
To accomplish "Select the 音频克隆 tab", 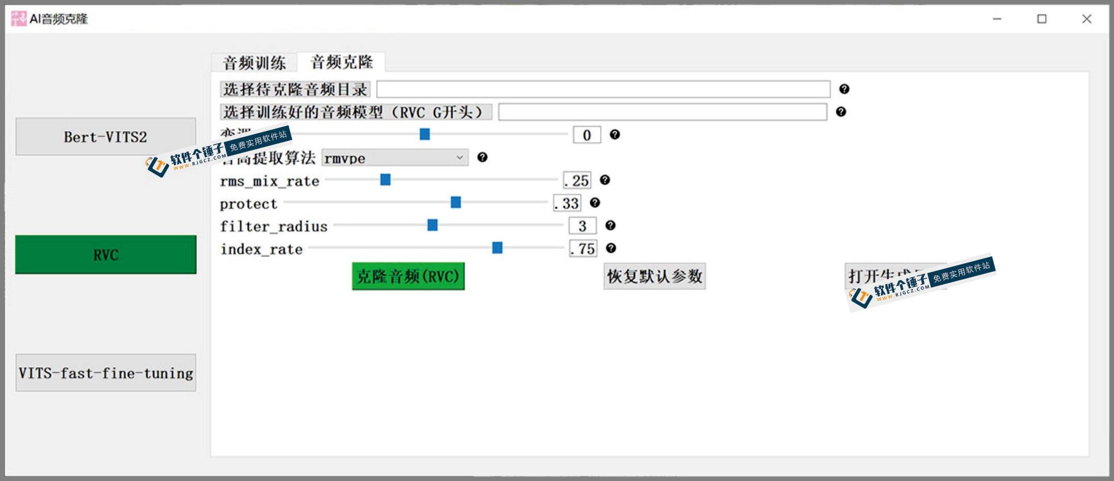I will coord(342,62).
